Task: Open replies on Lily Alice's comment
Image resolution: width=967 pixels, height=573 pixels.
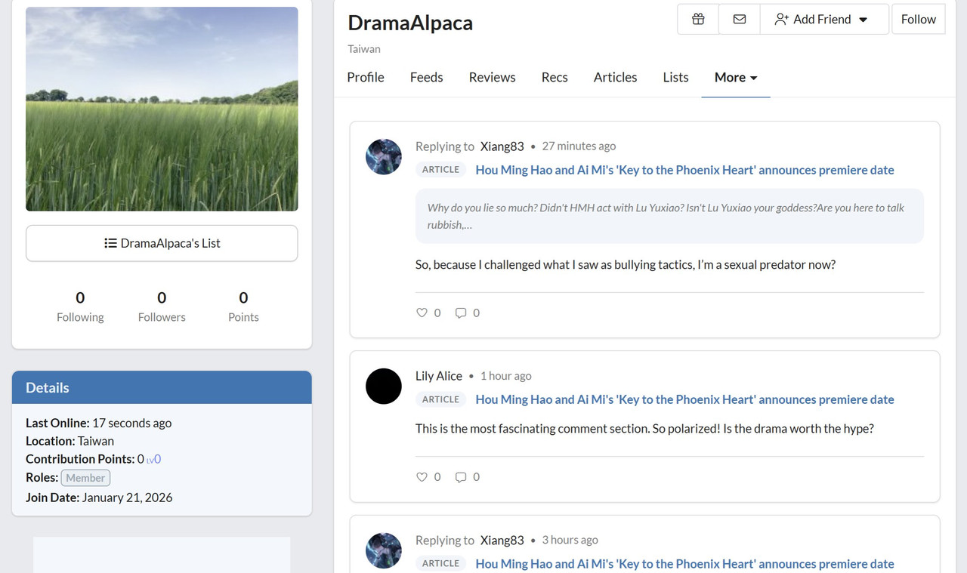Action: click(467, 476)
